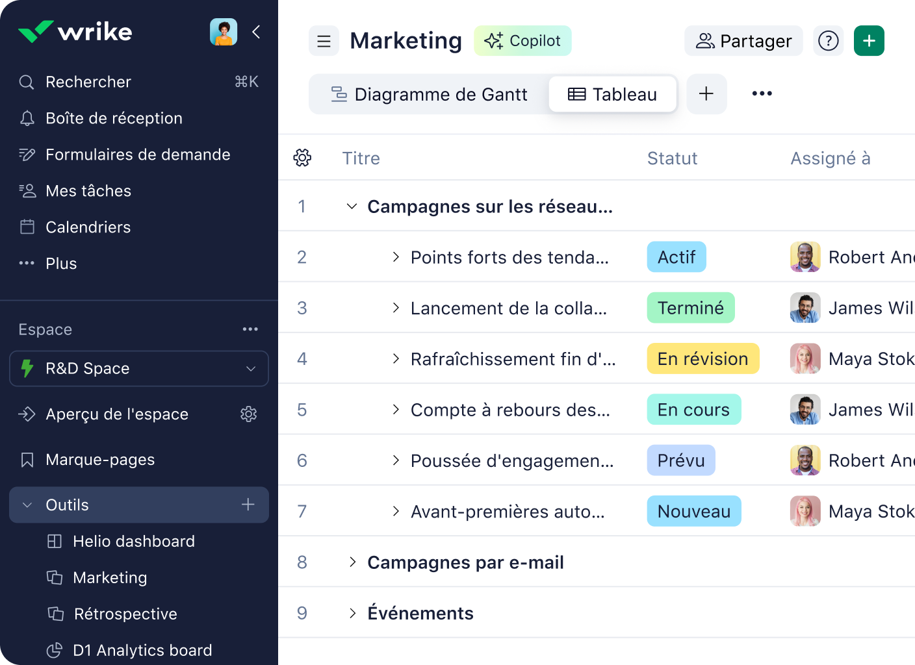
Task: Click Robert's avatar in row 6
Action: (805, 460)
